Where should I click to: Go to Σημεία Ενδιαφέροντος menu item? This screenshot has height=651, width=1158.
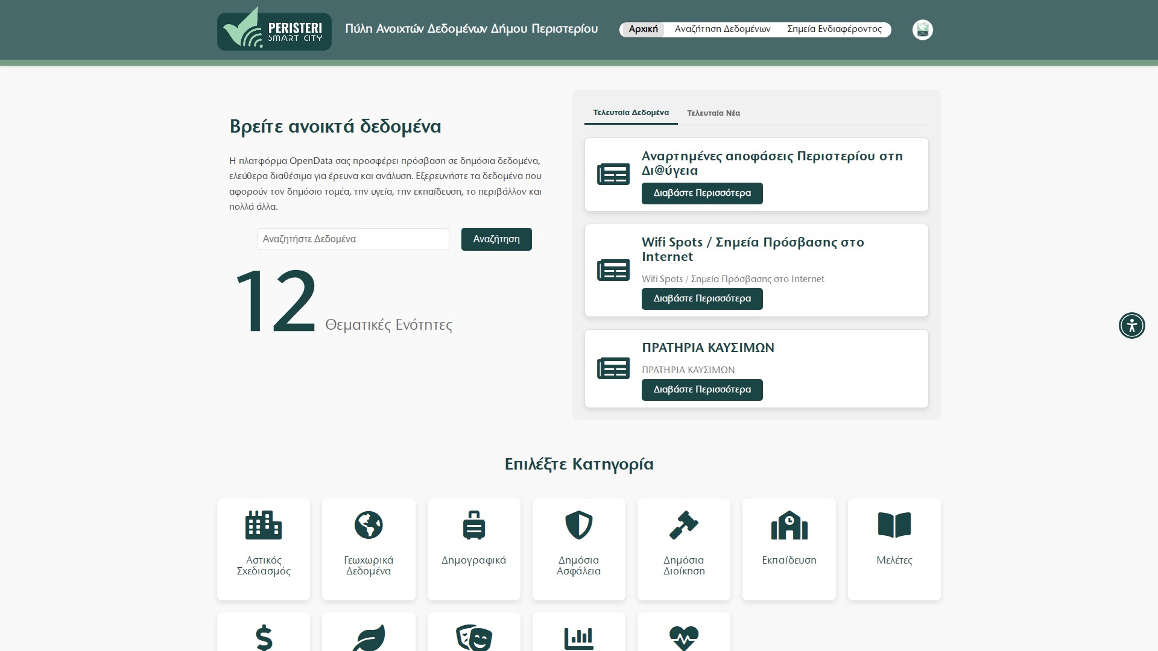[834, 29]
